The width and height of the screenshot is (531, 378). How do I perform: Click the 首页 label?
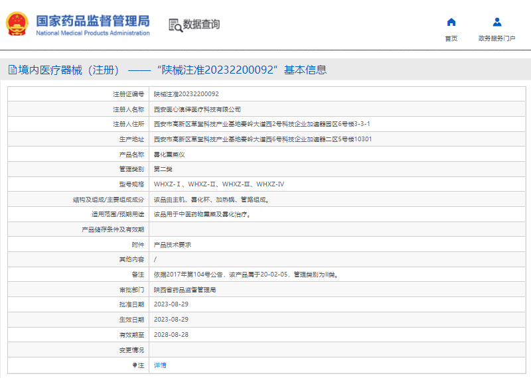[x=451, y=38]
